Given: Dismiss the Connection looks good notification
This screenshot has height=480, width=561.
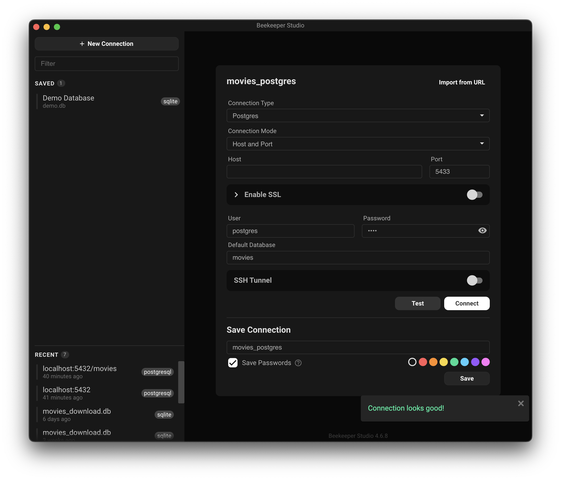Looking at the screenshot, I should pyautogui.click(x=521, y=403).
